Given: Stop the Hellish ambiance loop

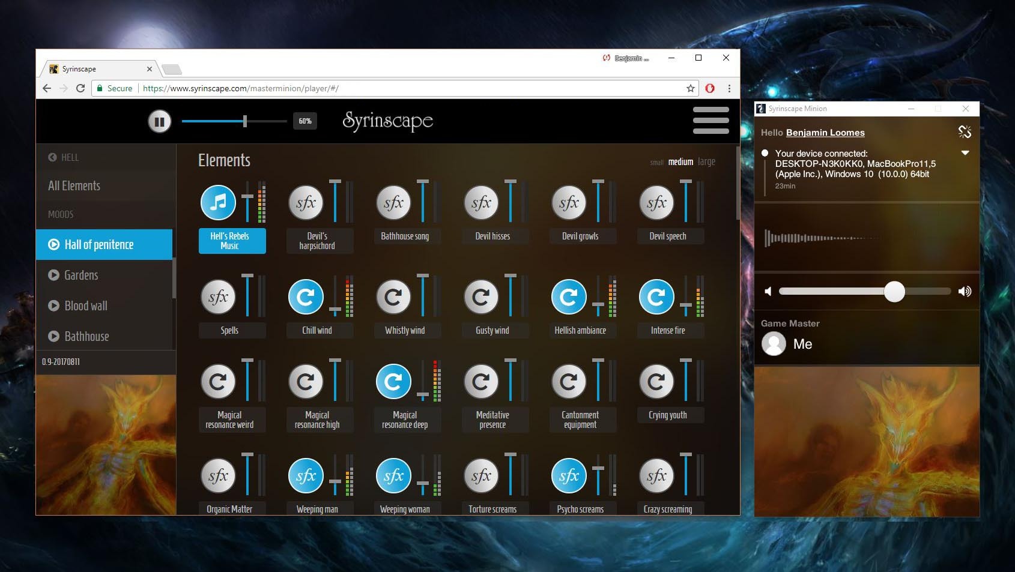Looking at the screenshot, I should (569, 297).
